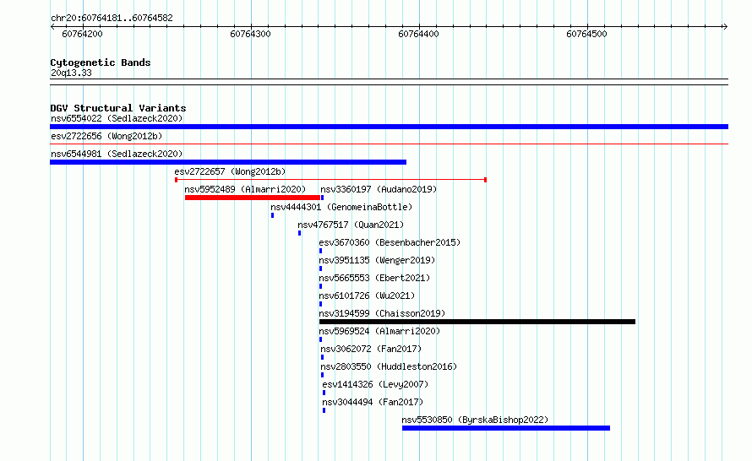Select the blue marker under esv3670360
The width and height of the screenshot is (752, 461).
pos(320,251)
